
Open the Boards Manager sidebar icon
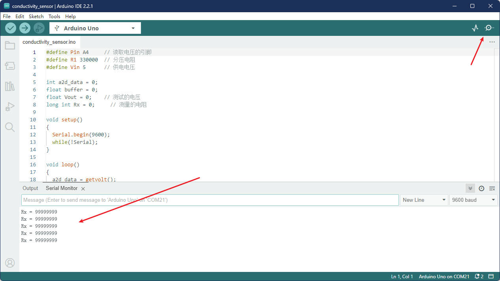click(10, 66)
